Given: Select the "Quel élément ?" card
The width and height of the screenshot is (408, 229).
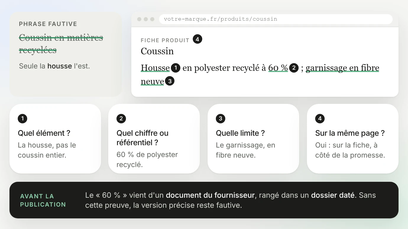Looking at the screenshot, I should 55,139.
